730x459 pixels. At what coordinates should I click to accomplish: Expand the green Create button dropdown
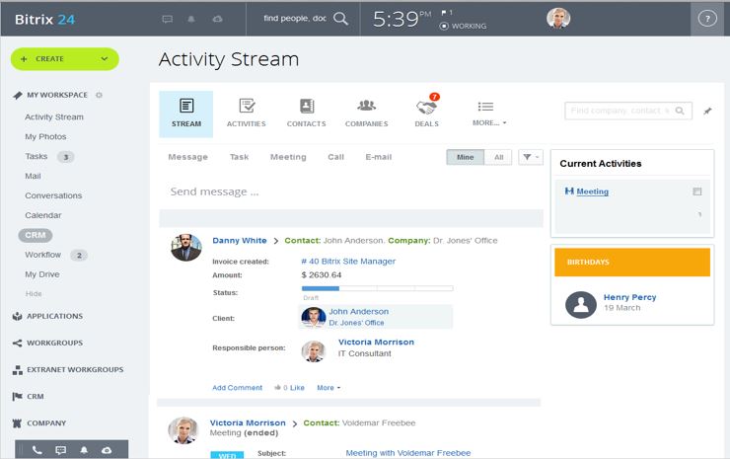point(104,59)
